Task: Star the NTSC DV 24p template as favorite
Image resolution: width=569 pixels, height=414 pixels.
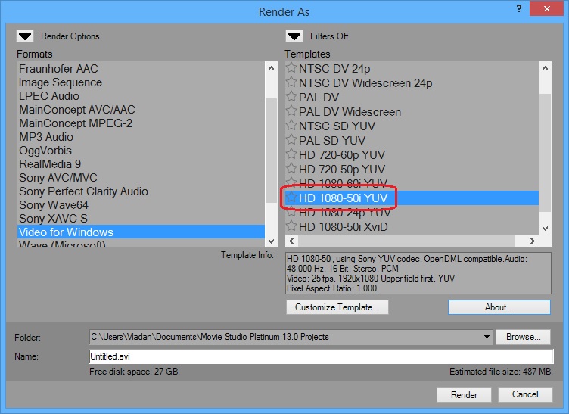Action: pos(291,68)
